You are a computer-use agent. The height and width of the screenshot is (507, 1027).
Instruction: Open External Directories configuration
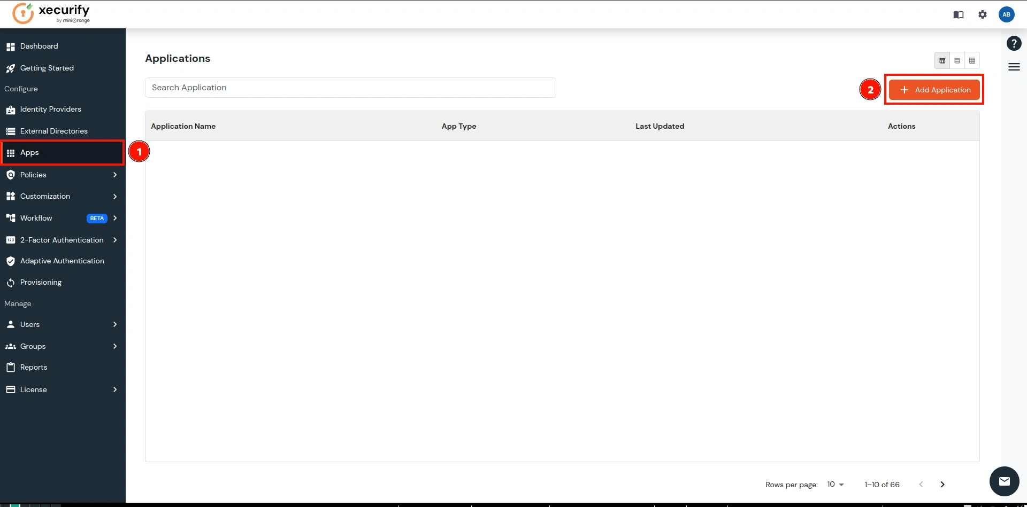[x=53, y=131]
